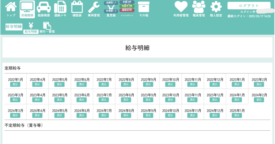Open 車両管理 wrench icon
Screen dimensions: 275x144
[x=94, y=9]
